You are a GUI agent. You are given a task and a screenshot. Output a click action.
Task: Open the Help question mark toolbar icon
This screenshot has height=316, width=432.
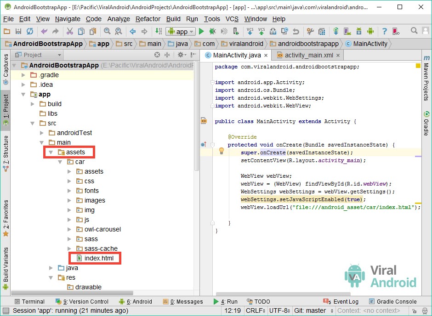coord(384,31)
